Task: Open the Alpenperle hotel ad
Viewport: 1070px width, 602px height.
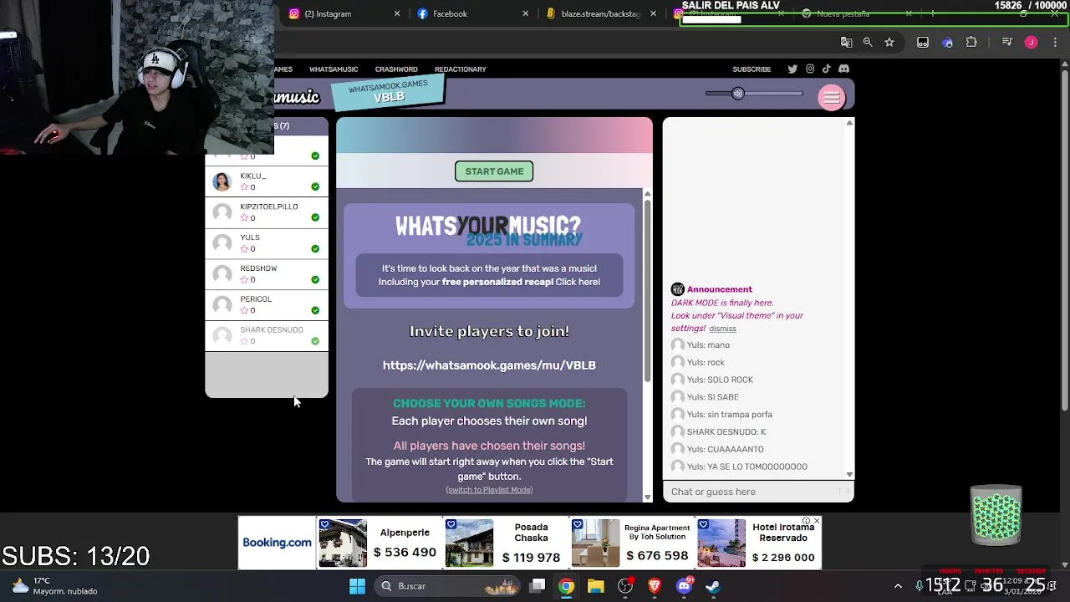Action: (x=380, y=543)
